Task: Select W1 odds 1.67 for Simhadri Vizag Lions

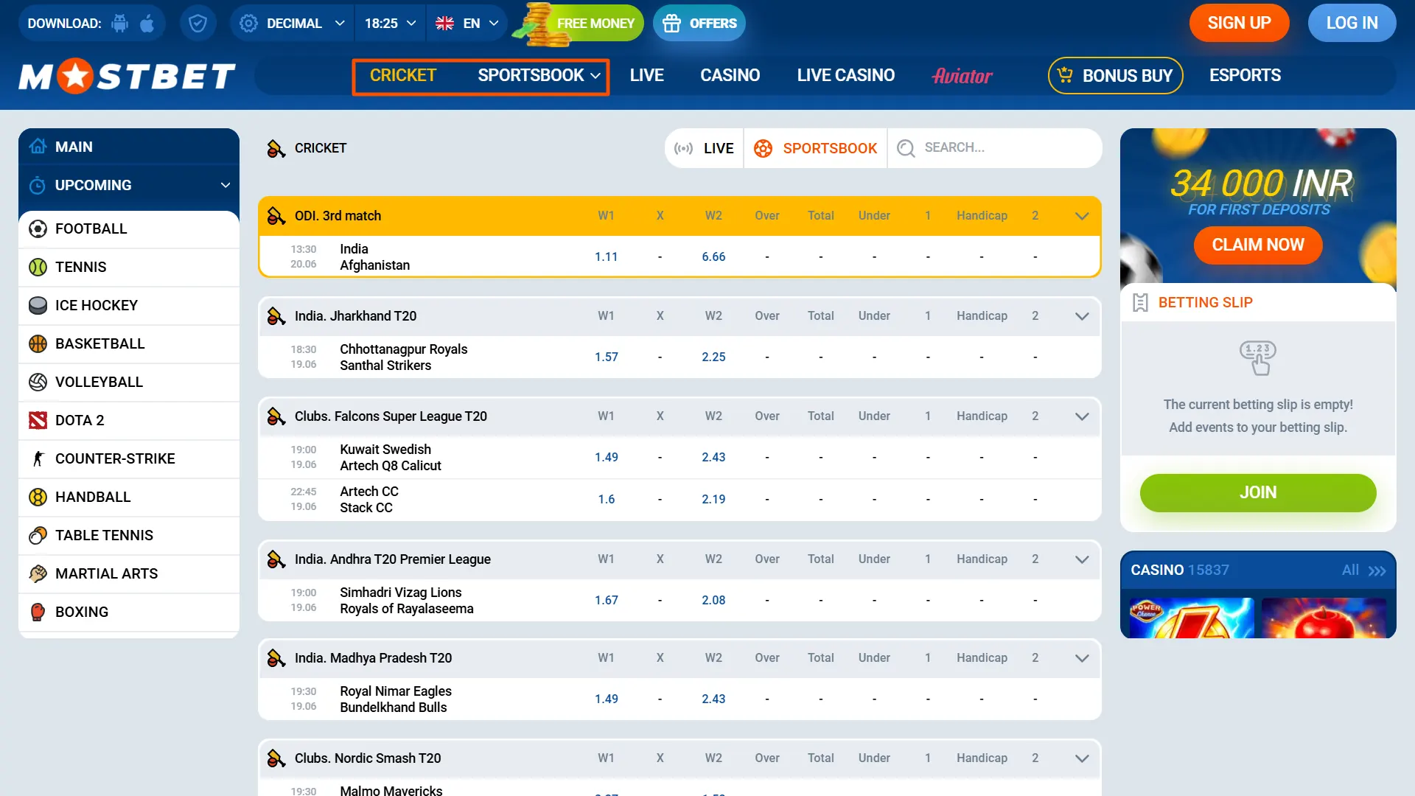Action: (606, 601)
